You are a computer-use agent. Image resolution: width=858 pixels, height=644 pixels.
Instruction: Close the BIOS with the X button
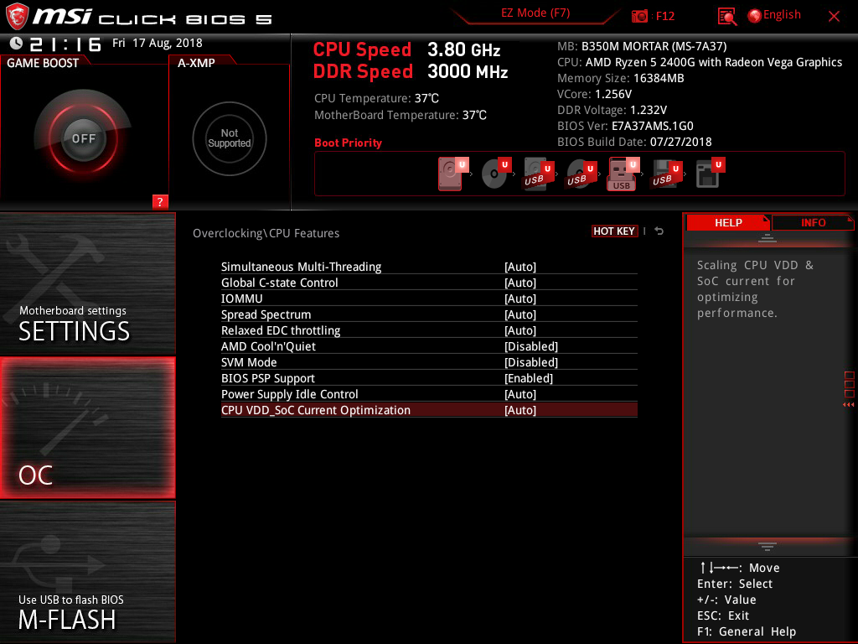pos(834,17)
